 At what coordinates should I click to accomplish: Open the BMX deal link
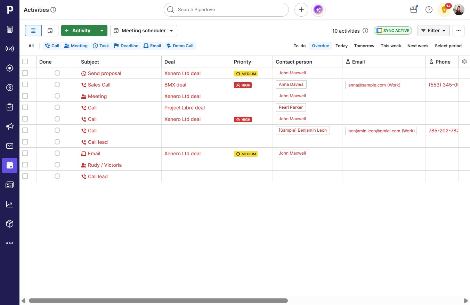coord(175,85)
